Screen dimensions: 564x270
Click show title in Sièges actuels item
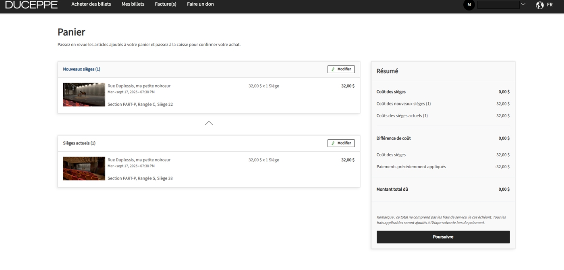139,160
